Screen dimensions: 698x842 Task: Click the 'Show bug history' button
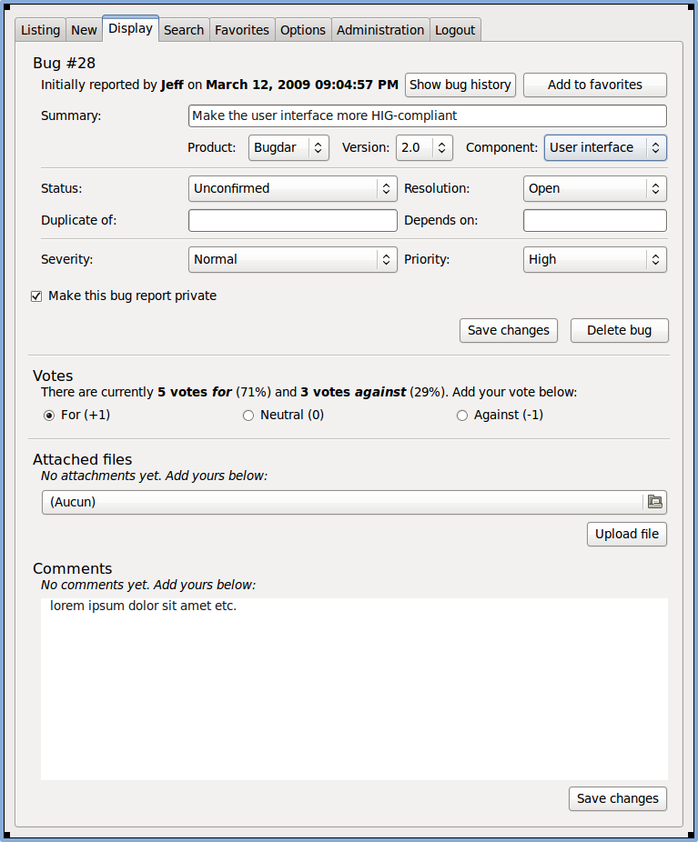click(460, 85)
